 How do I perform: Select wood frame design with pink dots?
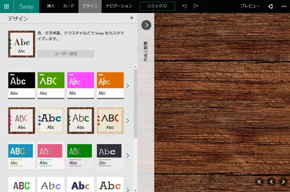pos(22,120)
